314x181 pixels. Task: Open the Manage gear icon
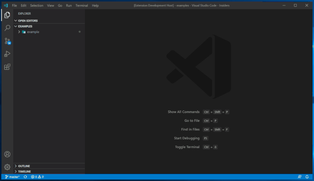pos(7,167)
